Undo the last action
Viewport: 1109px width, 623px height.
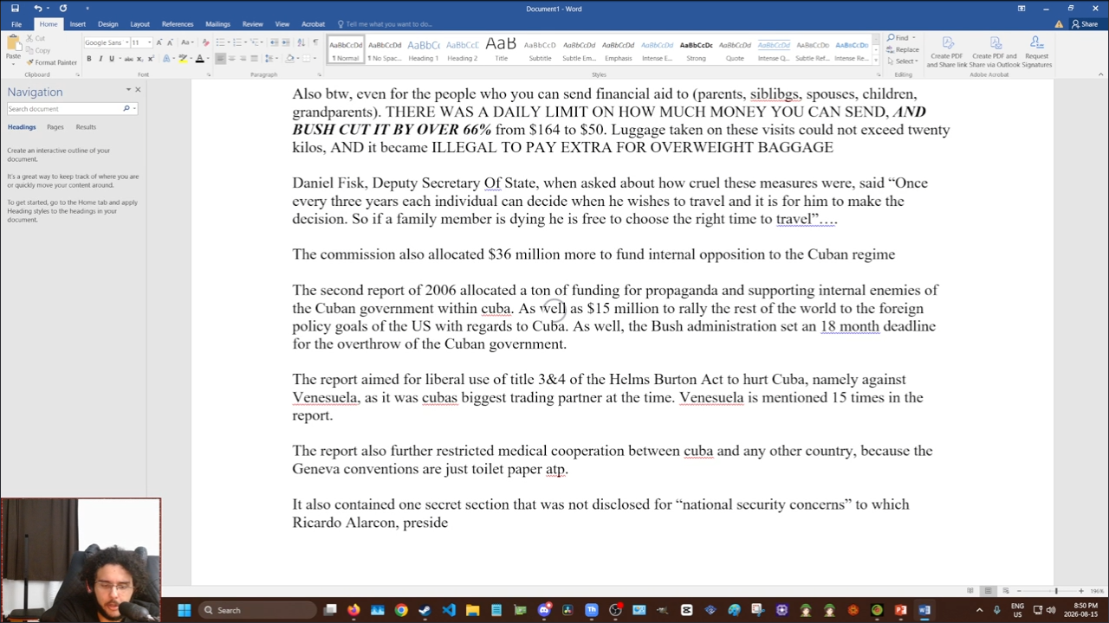(37, 9)
